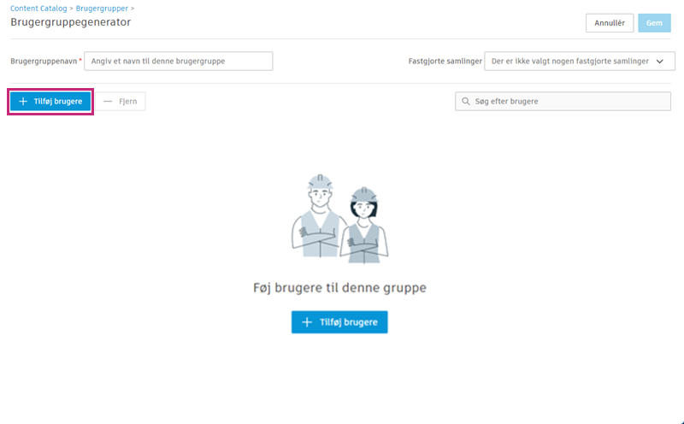This screenshot has height=424, width=684.
Task: Click the magnifier icon in user search
Action: pos(466,101)
